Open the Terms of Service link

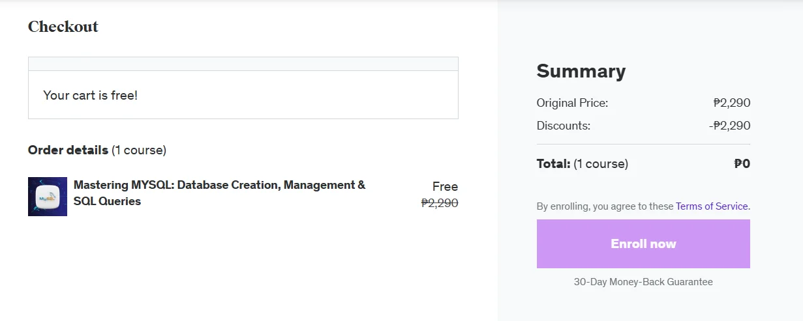[x=713, y=206]
